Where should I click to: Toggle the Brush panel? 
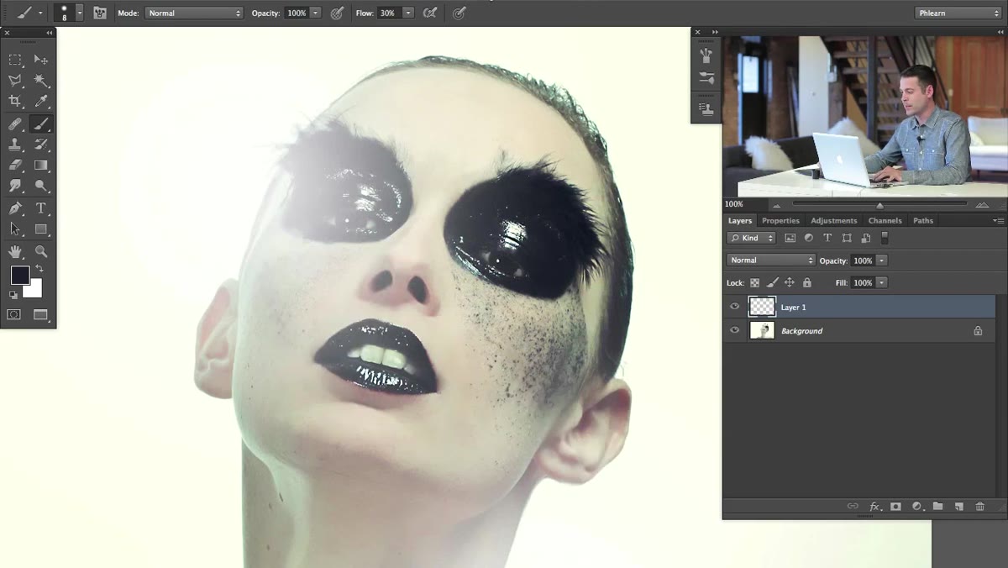click(100, 13)
